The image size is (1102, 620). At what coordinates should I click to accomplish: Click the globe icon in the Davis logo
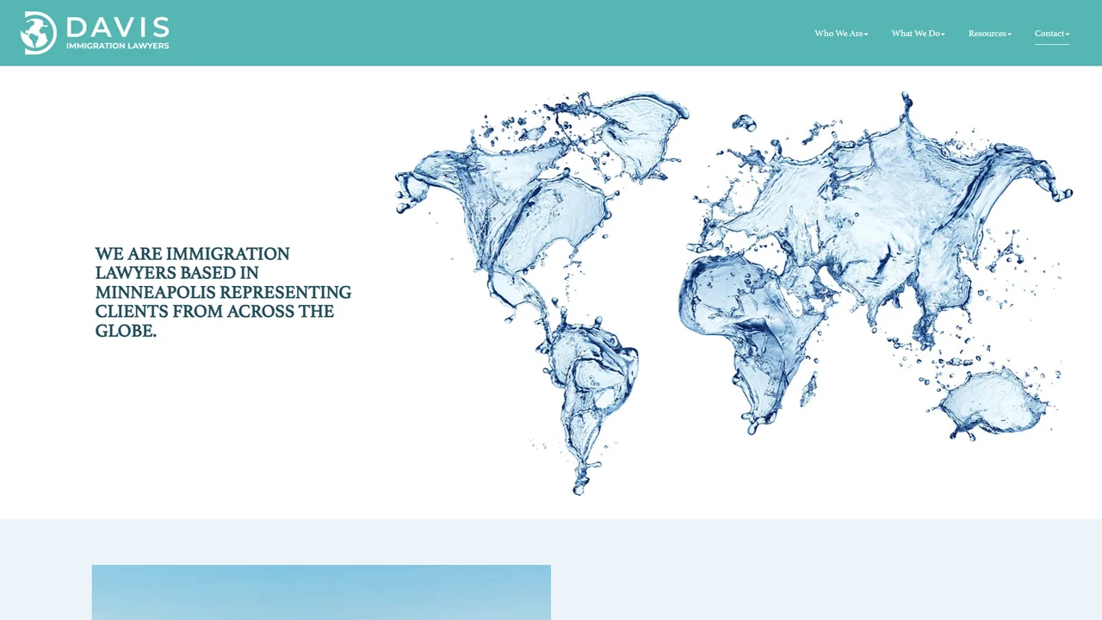39,33
